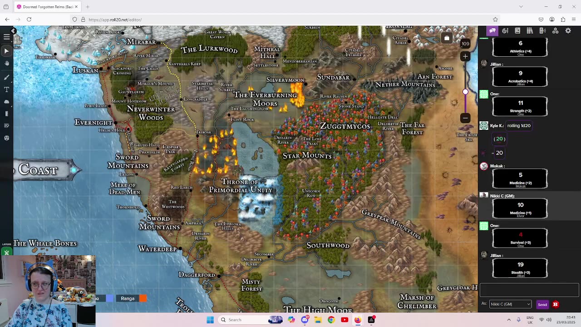Click the Medicine (+2) roll by Mokak
The height and width of the screenshot is (327, 581).
[x=520, y=178]
